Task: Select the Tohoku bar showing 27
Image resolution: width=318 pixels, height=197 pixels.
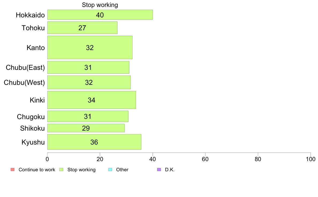Action: point(82,28)
